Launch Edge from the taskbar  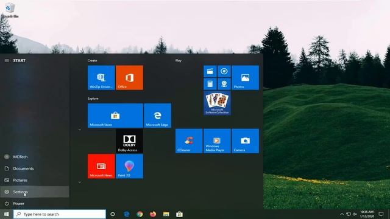click(x=127, y=214)
